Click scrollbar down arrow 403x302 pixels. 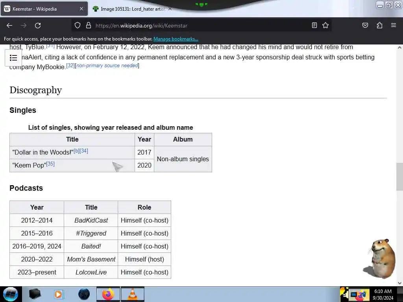pyautogui.click(x=399, y=283)
